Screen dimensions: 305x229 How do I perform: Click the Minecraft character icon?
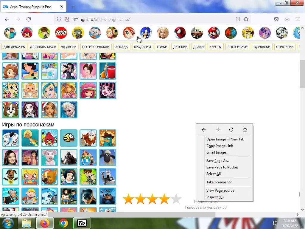(x=10, y=33)
